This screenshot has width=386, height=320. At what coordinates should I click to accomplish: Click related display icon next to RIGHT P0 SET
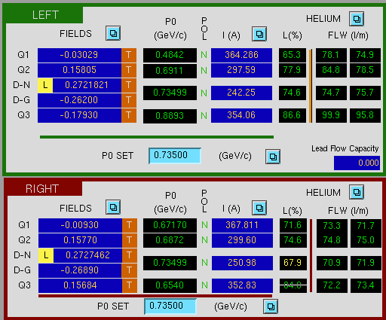click(x=271, y=306)
